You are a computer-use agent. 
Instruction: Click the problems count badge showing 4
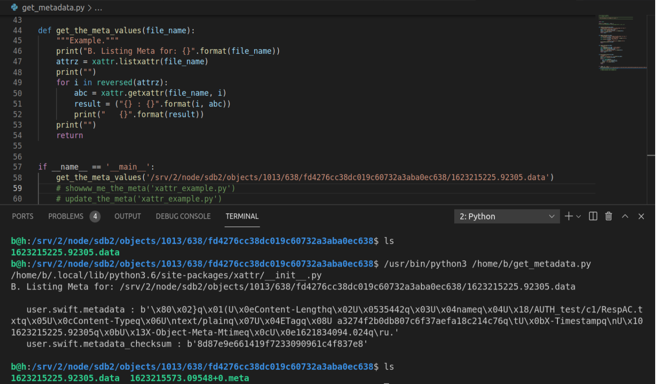point(95,216)
